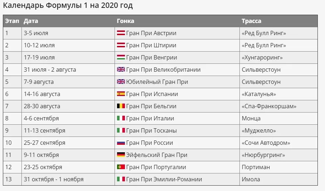Click the Russia flag icon

coord(121,142)
